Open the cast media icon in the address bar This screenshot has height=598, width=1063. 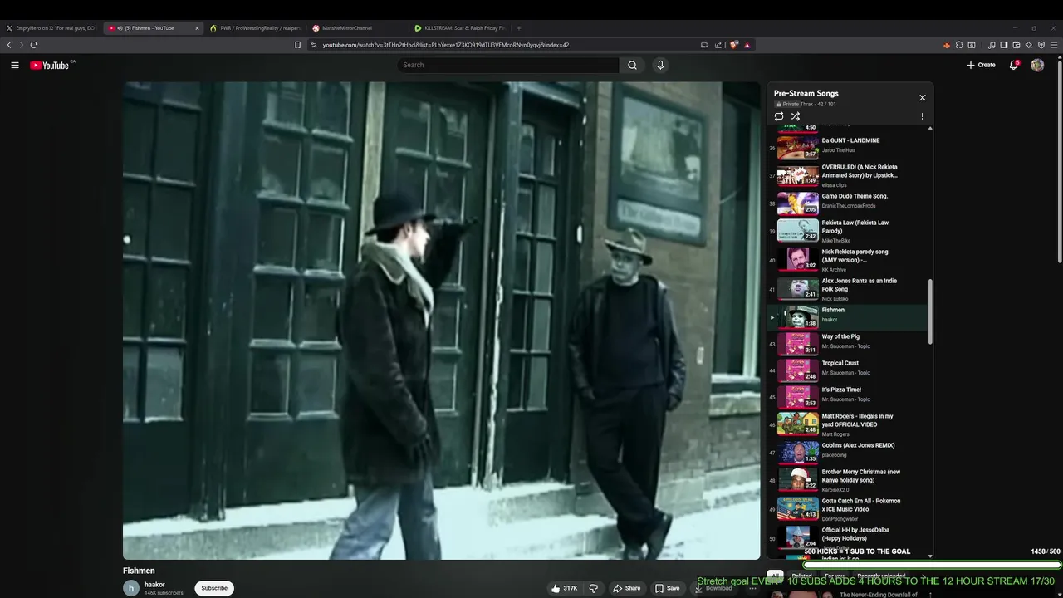[704, 45]
